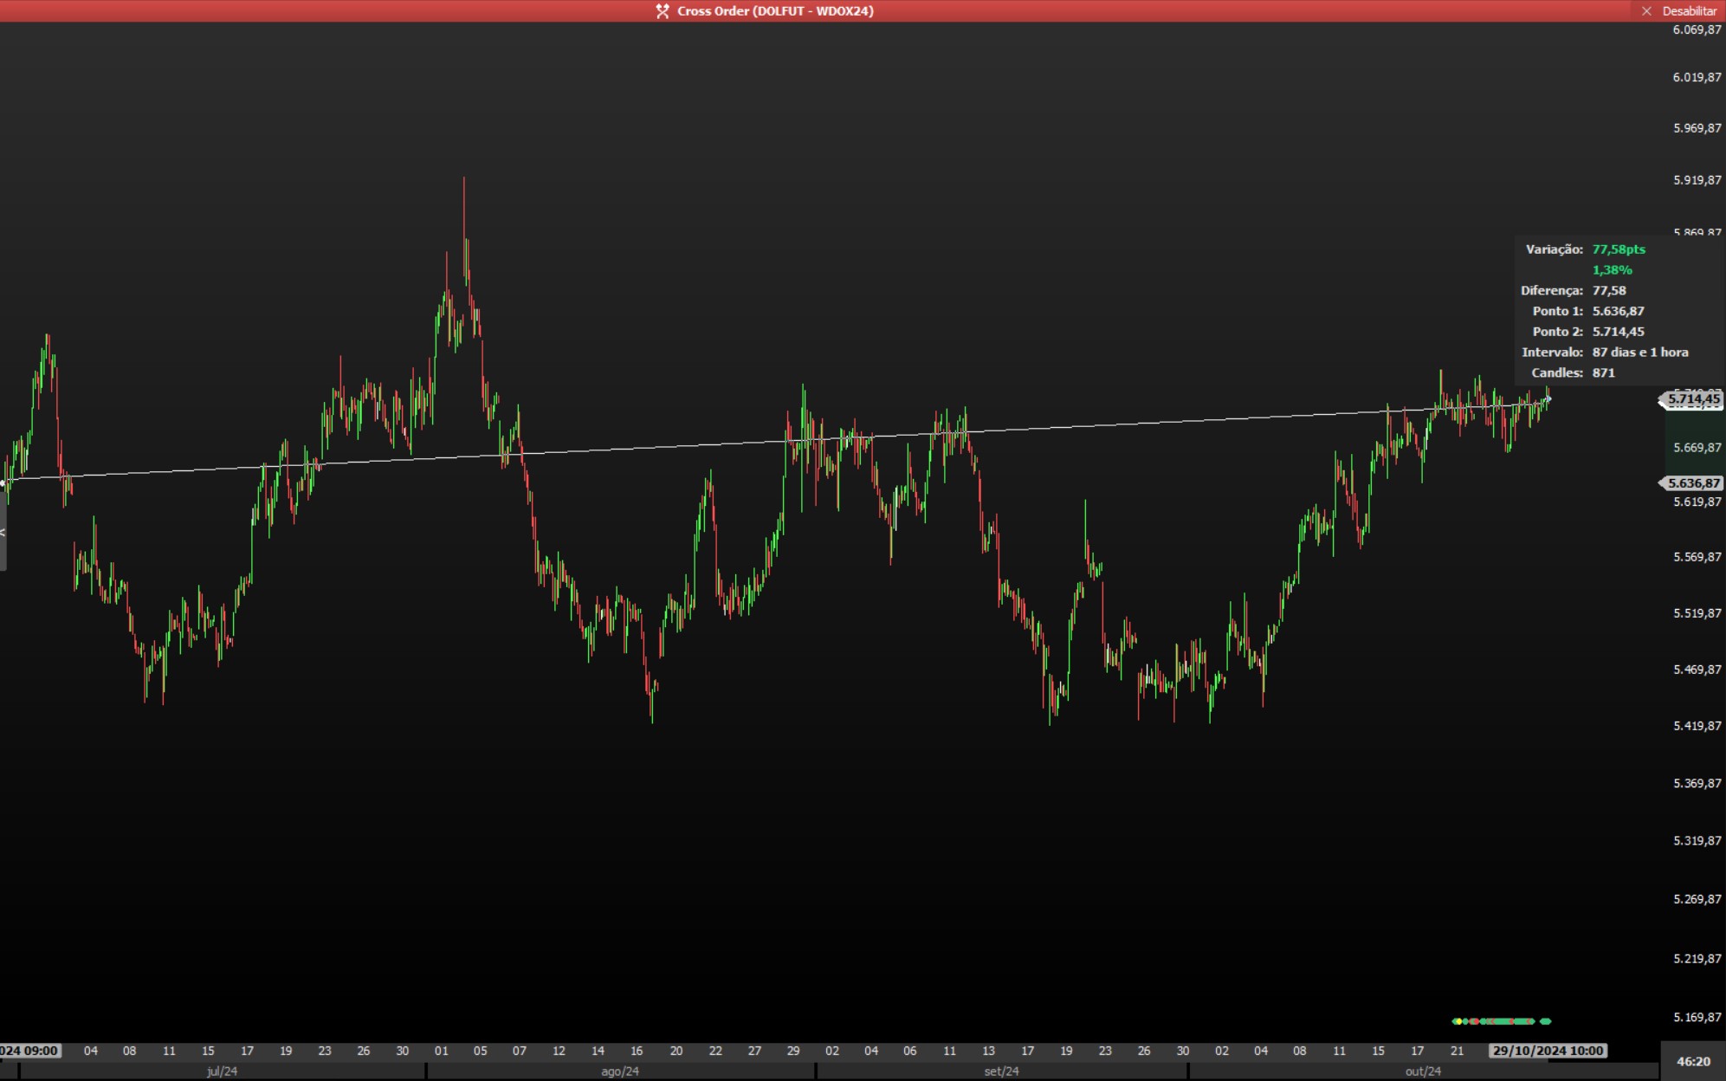Click the 6.069,87 price axis label
Screen dimensions: 1726x1081
click(1697, 29)
